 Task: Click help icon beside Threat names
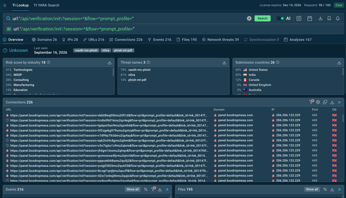point(149,63)
